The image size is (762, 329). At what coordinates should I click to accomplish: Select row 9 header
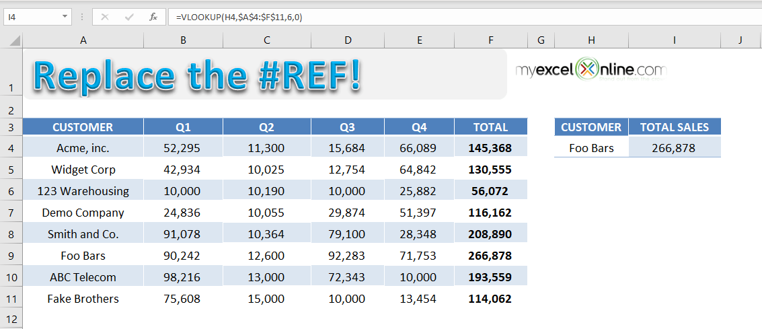click(11, 256)
